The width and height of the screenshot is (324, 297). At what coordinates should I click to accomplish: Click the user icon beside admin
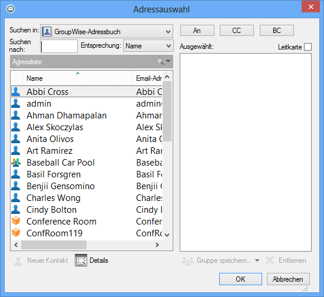point(16,103)
